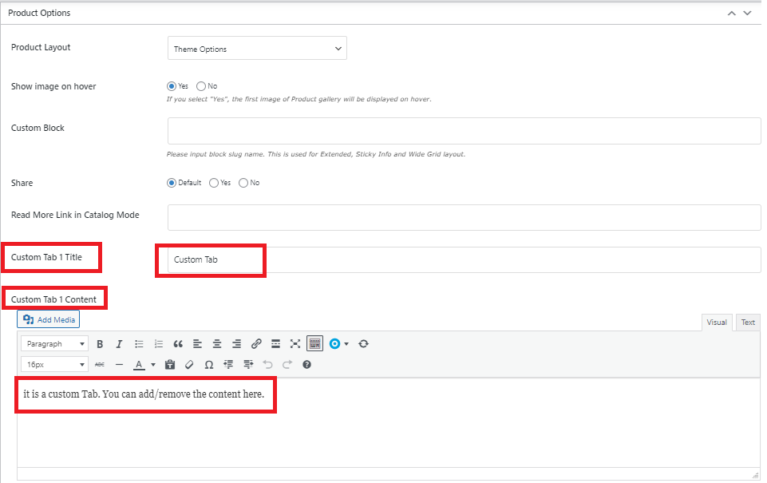Click the Custom Block input field
767x483 pixels.
[465, 131]
